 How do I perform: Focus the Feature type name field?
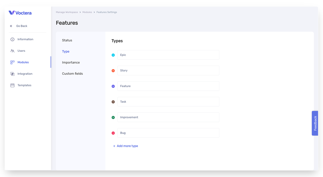168,86
